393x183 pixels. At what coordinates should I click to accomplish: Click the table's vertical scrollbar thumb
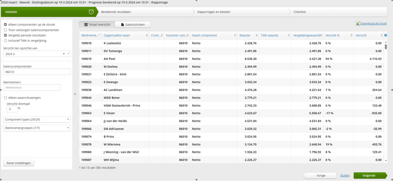tap(386, 47)
